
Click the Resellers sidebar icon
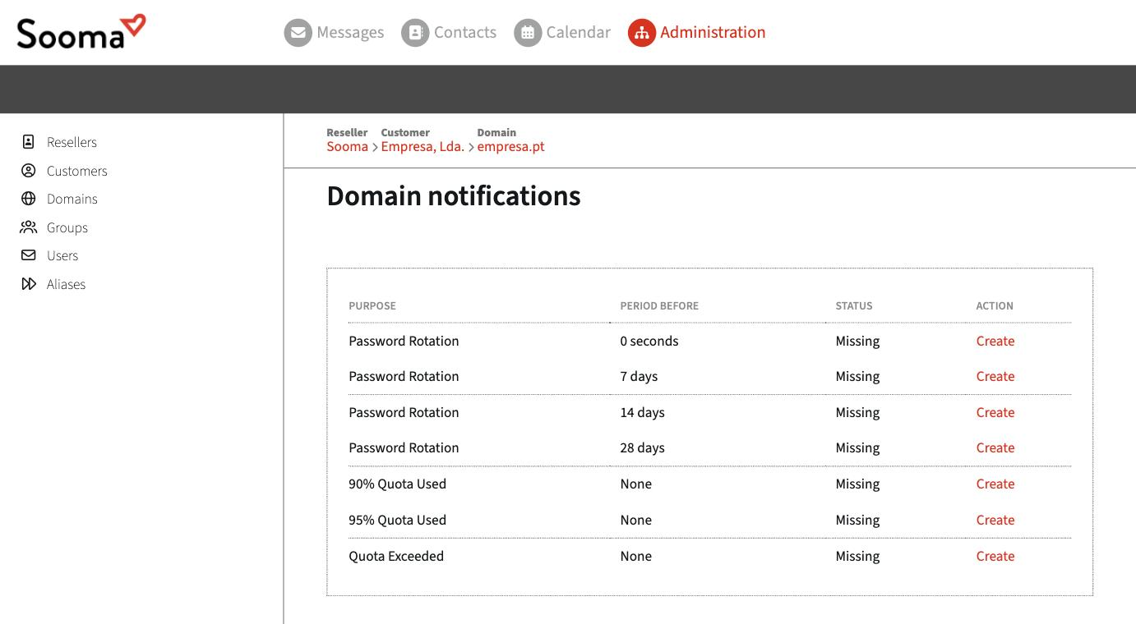29,142
